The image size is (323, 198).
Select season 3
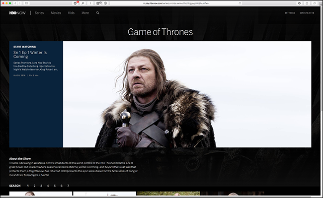click(x=41, y=186)
